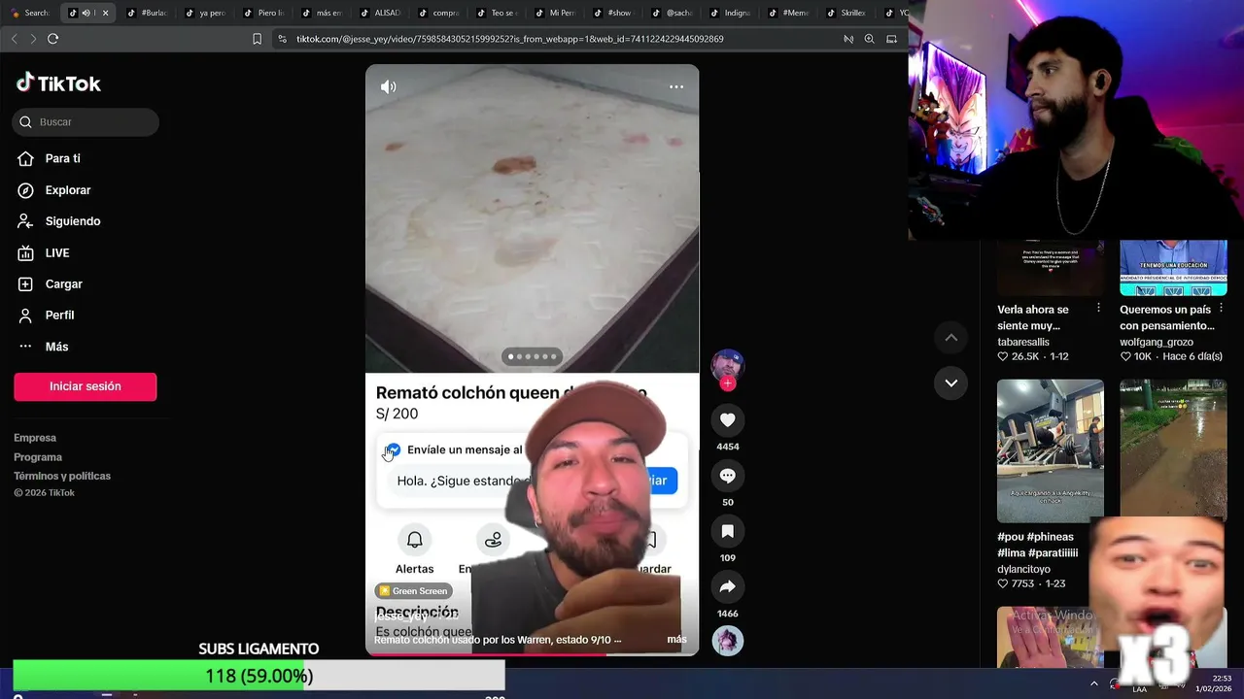The width and height of the screenshot is (1244, 699).
Task: Open 'Queremos un país con pensamiento' video
Action: click(1167, 317)
